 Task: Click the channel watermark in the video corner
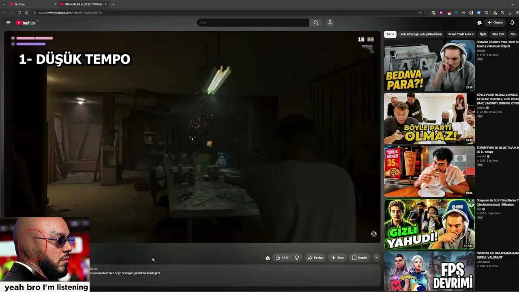374,234
